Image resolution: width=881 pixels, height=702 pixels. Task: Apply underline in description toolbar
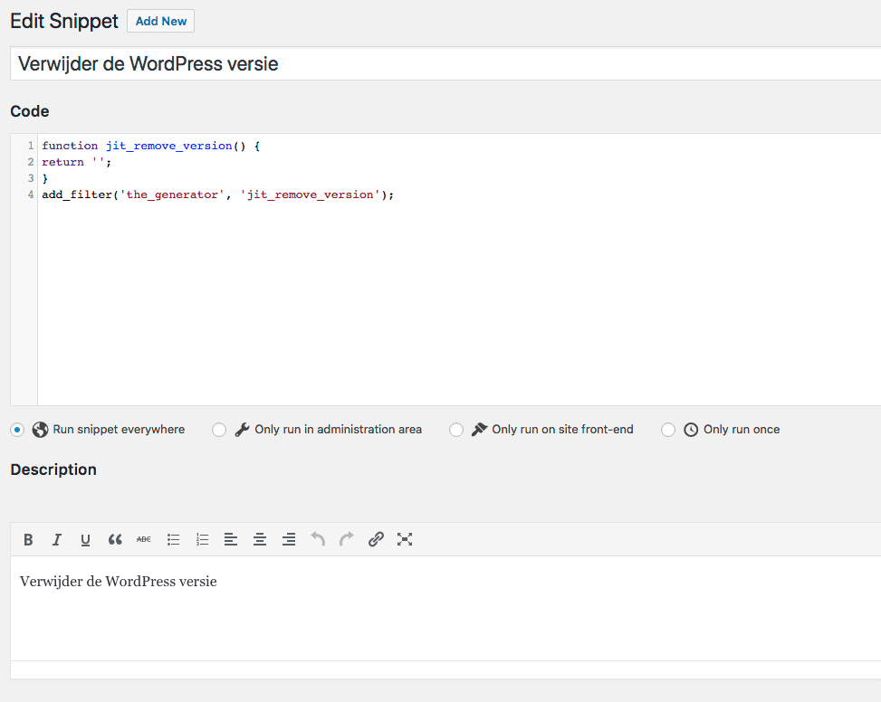[85, 540]
